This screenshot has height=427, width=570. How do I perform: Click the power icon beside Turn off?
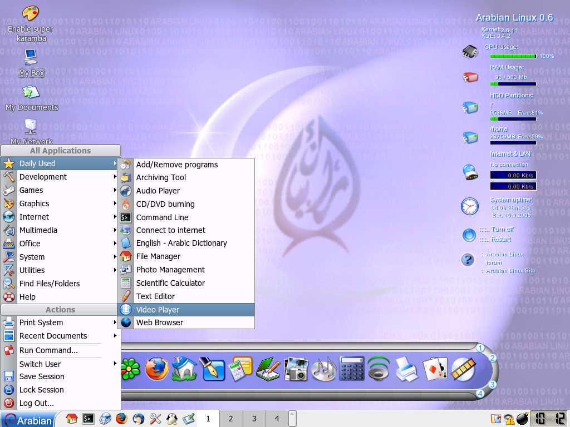coord(469,235)
